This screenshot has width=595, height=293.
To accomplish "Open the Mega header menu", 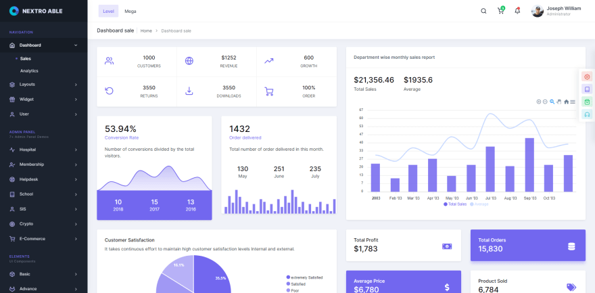I will point(130,11).
